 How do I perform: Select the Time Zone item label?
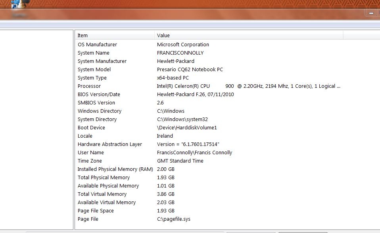tap(90, 161)
